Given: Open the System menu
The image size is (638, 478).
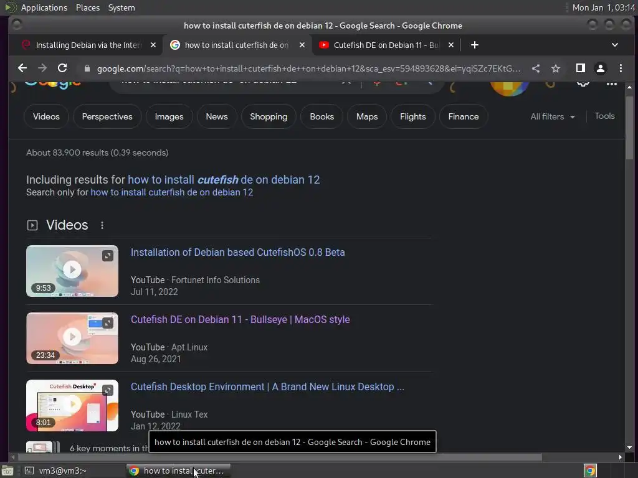Looking at the screenshot, I should pyautogui.click(x=121, y=7).
